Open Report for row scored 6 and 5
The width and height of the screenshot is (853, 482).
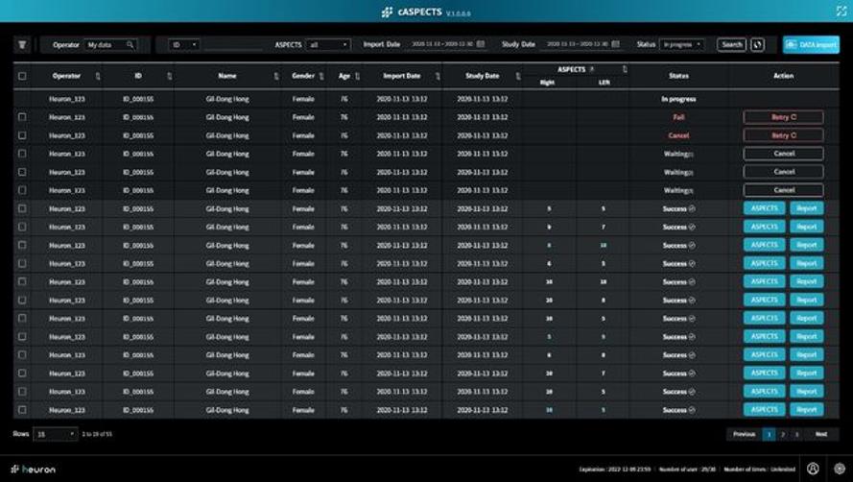point(807,264)
